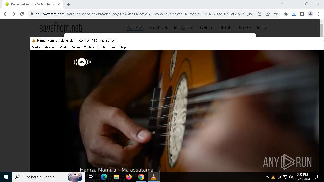Viewport: 324px width, 182px height.
Task: Select the Download Youtube Videos tab
Action: click(x=32, y=4)
